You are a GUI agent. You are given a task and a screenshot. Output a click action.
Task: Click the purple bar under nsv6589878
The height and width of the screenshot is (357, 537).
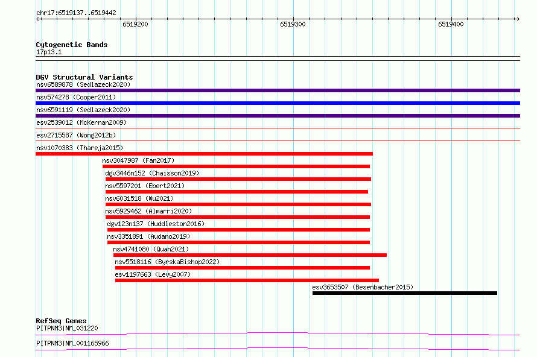pyautogui.click(x=278, y=90)
